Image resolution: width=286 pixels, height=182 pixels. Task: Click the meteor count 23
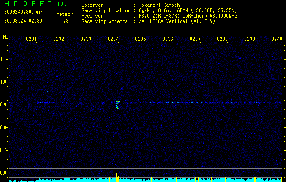coord(66,21)
